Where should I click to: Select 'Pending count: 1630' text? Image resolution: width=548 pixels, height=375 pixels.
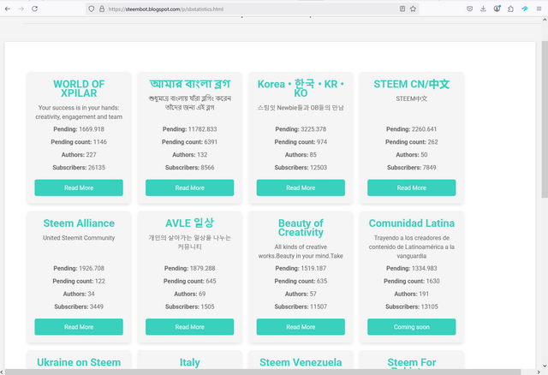tap(411, 281)
